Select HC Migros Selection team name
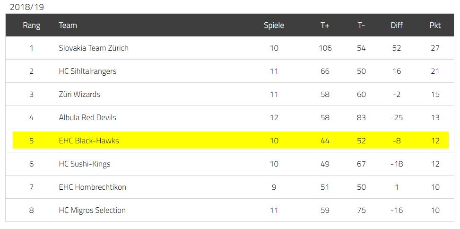Screen dimensions: 460x229 [92, 210]
